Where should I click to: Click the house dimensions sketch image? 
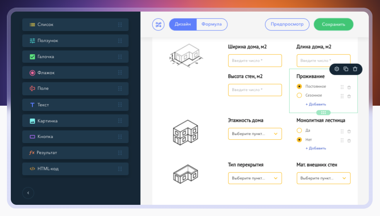coord(186,56)
